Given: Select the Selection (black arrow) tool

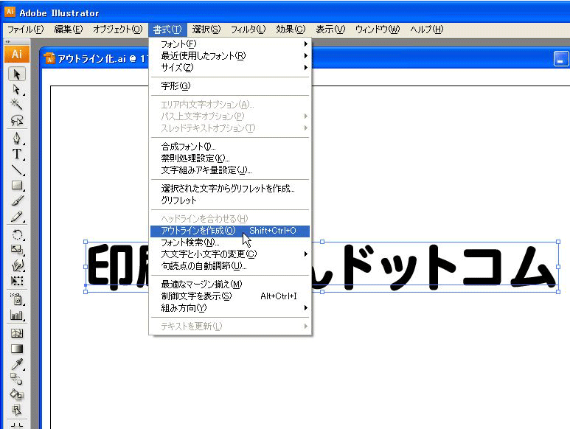Looking at the screenshot, I should pyautogui.click(x=16, y=74).
